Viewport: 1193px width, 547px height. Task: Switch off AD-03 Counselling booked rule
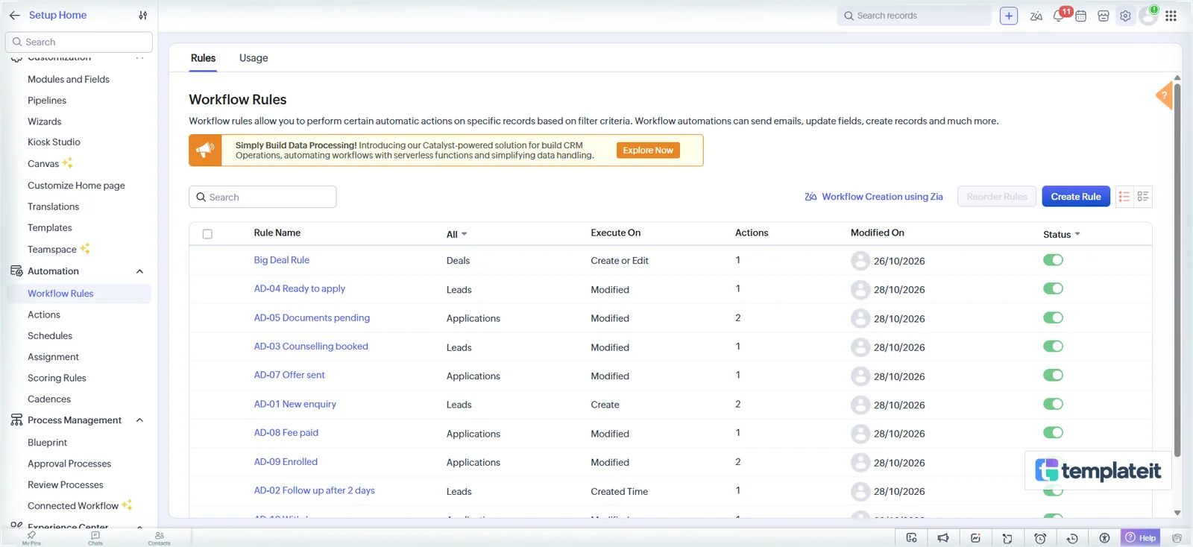(1053, 347)
